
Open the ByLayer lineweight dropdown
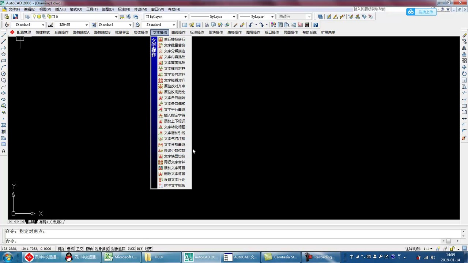click(x=256, y=16)
